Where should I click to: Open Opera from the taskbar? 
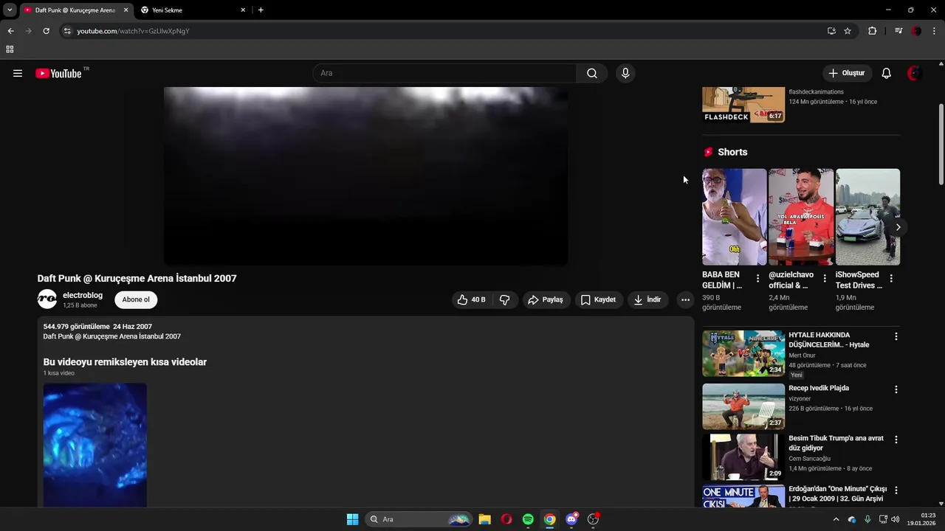pos(506,519)
